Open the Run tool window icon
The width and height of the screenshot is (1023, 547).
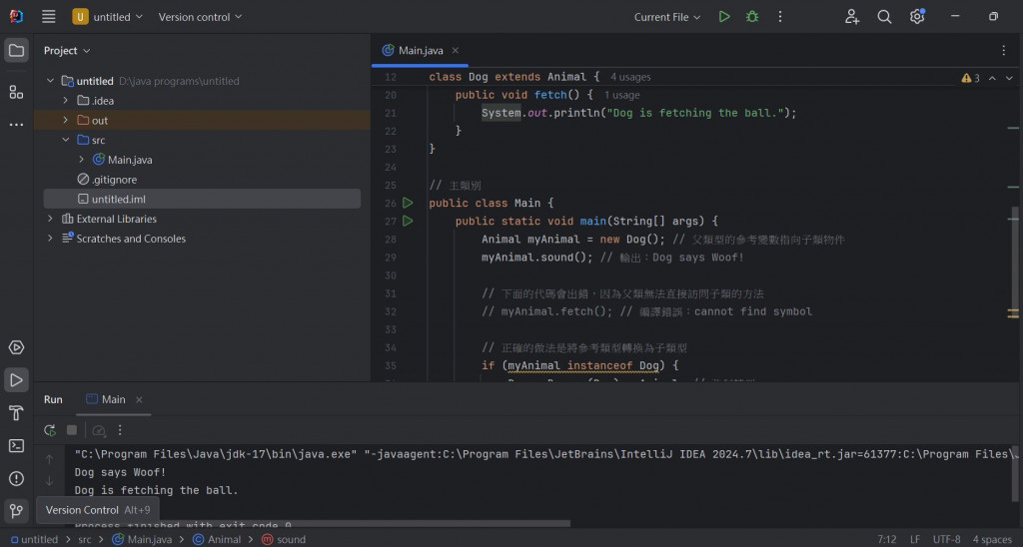click(16, 380)
